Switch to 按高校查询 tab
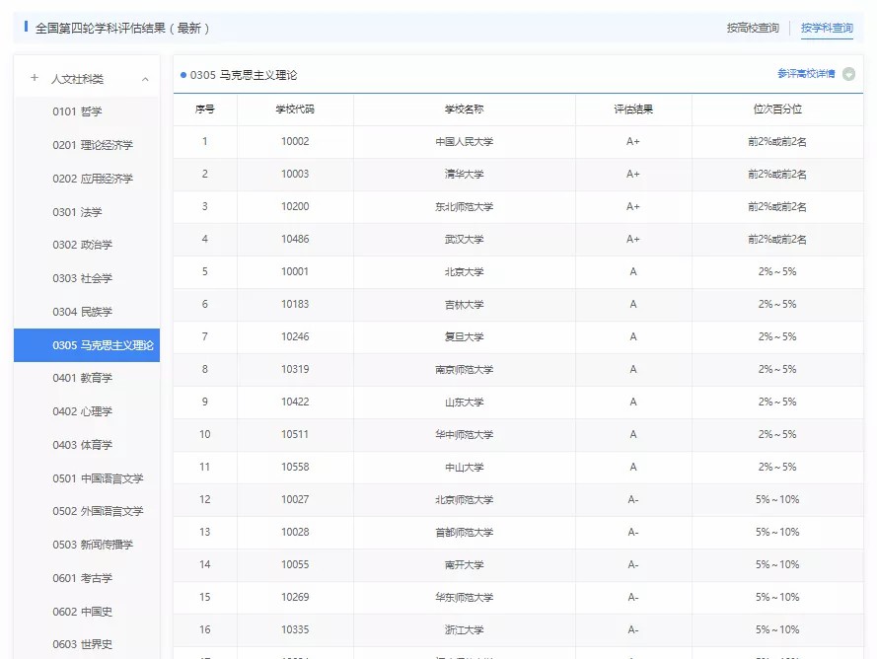The image size is (877, 659). tap(753, 28)
